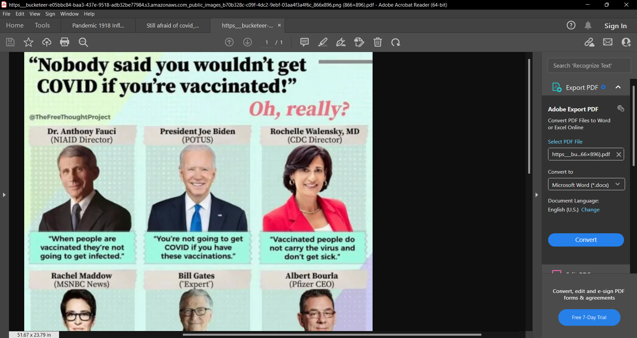637x338 pixels.
Task: Open the View menu
Action: [35, 14]
